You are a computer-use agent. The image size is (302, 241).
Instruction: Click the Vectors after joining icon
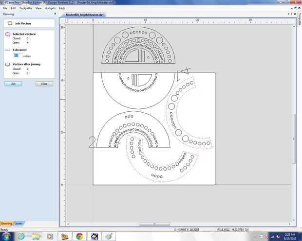pos(7,65)
